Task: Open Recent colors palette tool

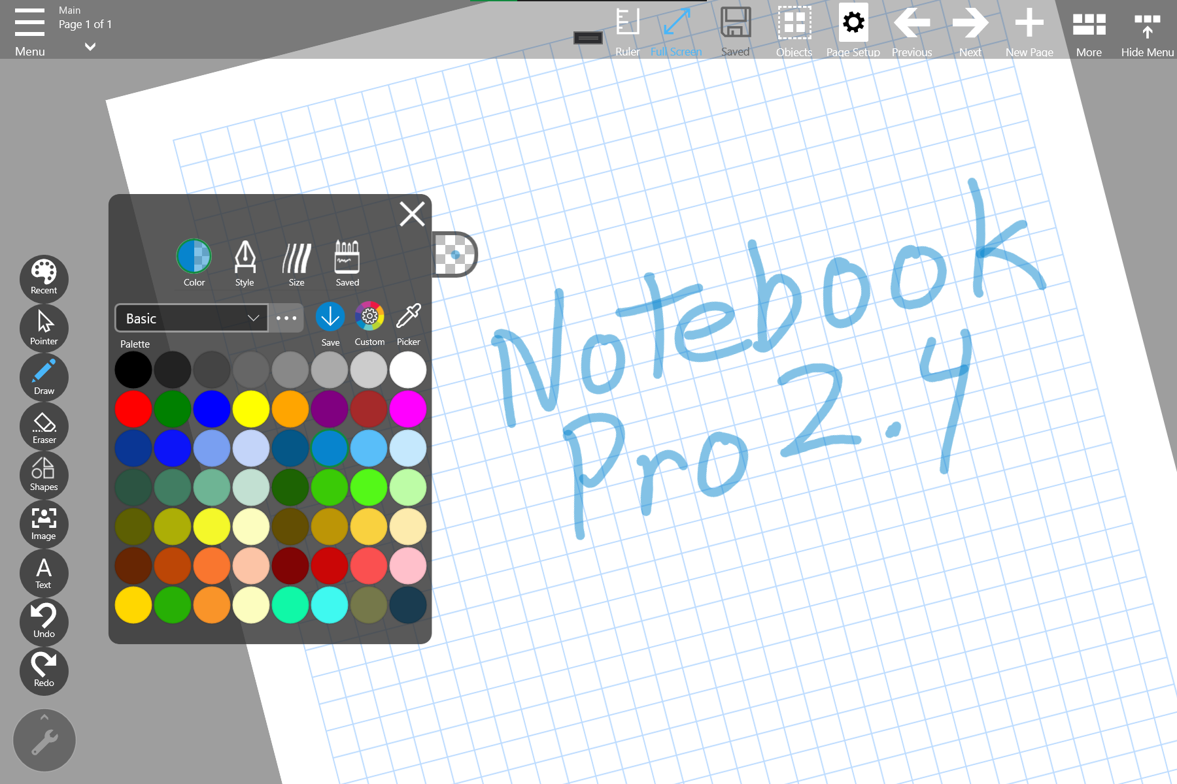Action: point(44,278)
